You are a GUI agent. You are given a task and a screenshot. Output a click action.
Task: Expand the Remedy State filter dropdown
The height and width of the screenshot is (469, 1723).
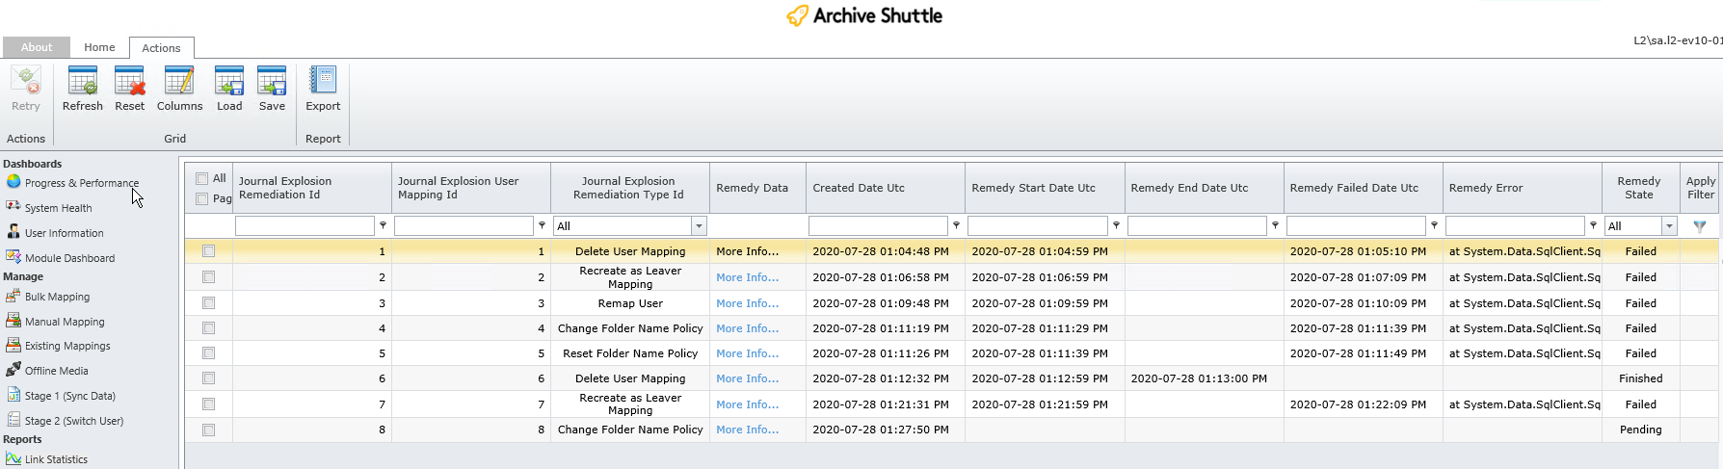[1669, 226]
